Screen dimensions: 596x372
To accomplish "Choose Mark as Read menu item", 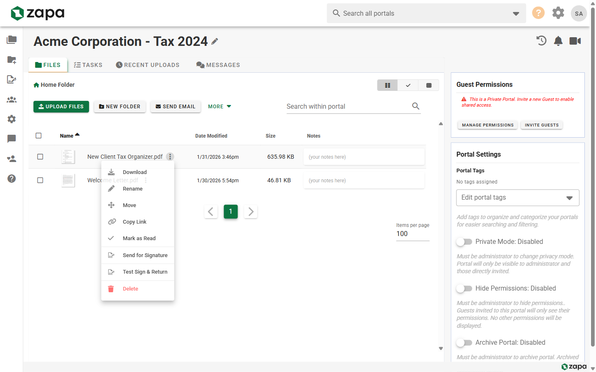I will point(138,238).
